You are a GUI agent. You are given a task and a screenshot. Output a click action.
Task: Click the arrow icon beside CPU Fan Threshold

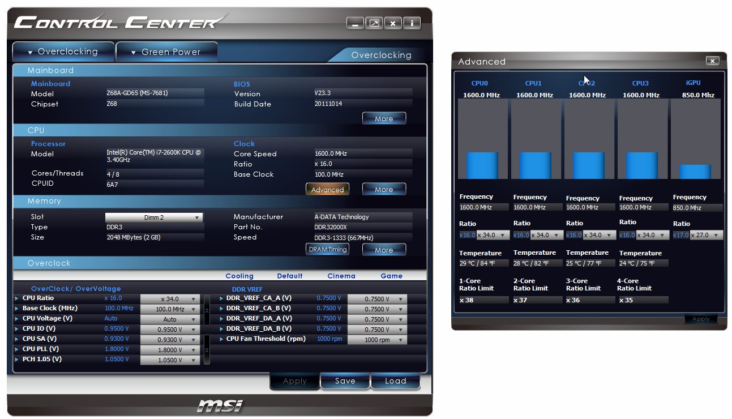221,339
